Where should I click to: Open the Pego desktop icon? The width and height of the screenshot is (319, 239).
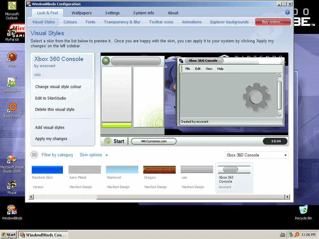(12, 59)
